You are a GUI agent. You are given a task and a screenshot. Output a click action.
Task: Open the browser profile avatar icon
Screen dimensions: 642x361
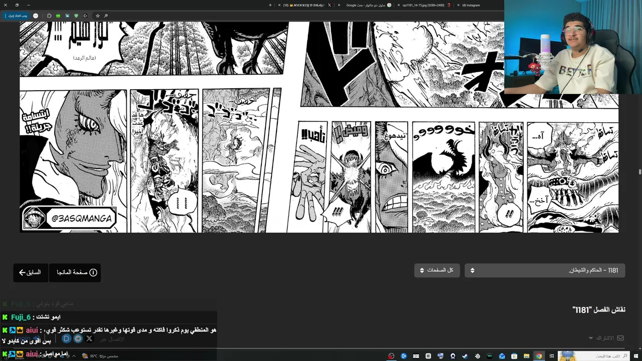coord(36,16)
